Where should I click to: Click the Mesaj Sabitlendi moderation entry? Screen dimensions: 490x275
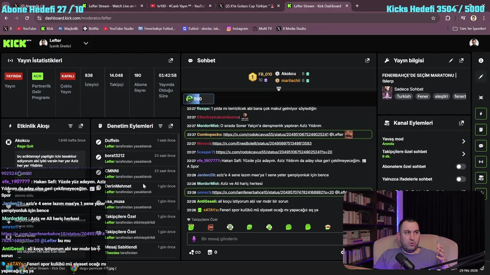pos(136,250)
